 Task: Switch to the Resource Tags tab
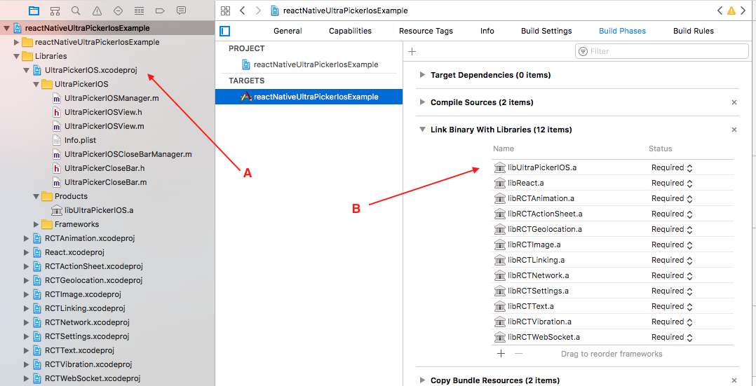426,31
